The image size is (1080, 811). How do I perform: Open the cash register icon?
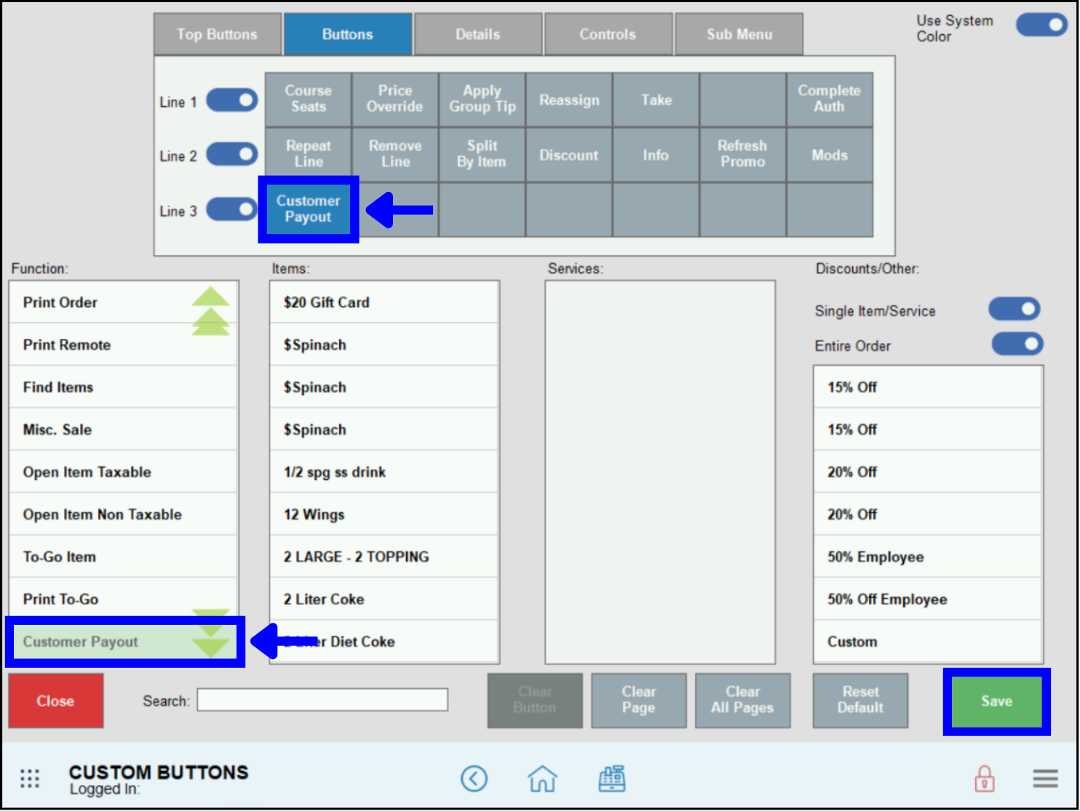[612, 778]
